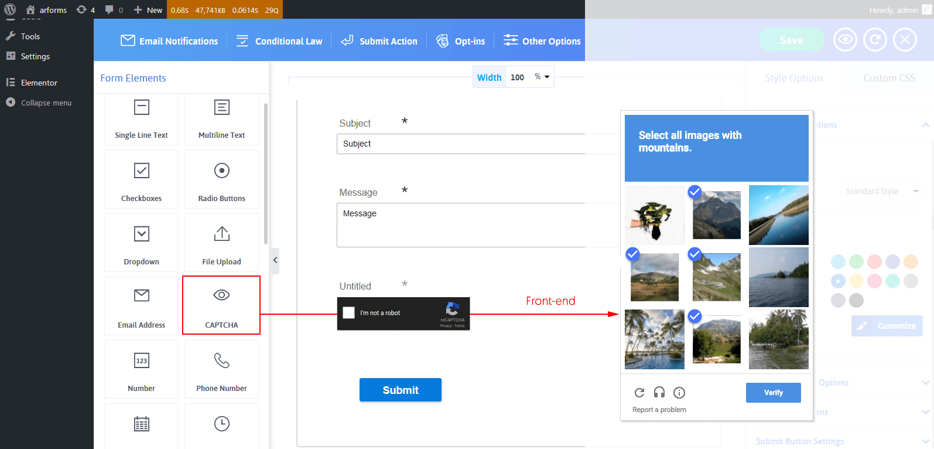Image resolution: width=934 pixels, height=449 pixels.
Task: Add an Email Address field element
Action: (141, 306)
